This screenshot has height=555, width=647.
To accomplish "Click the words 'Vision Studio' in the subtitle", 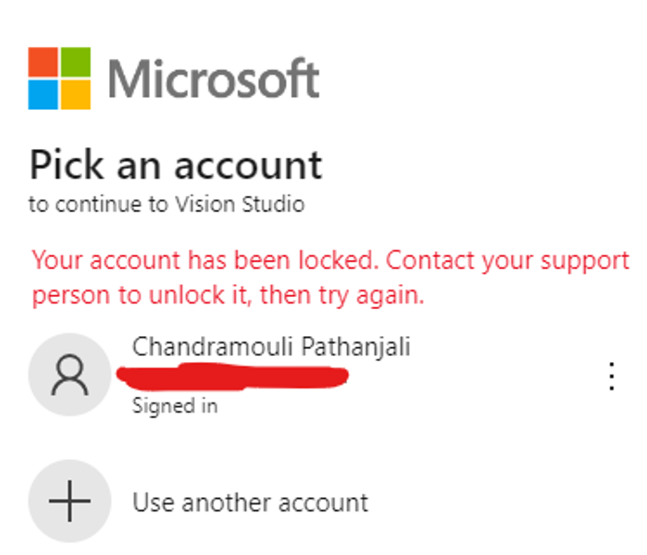I will [240, 204].
